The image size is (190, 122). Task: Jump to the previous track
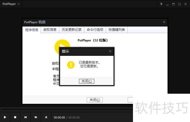(x=25, y=117)
